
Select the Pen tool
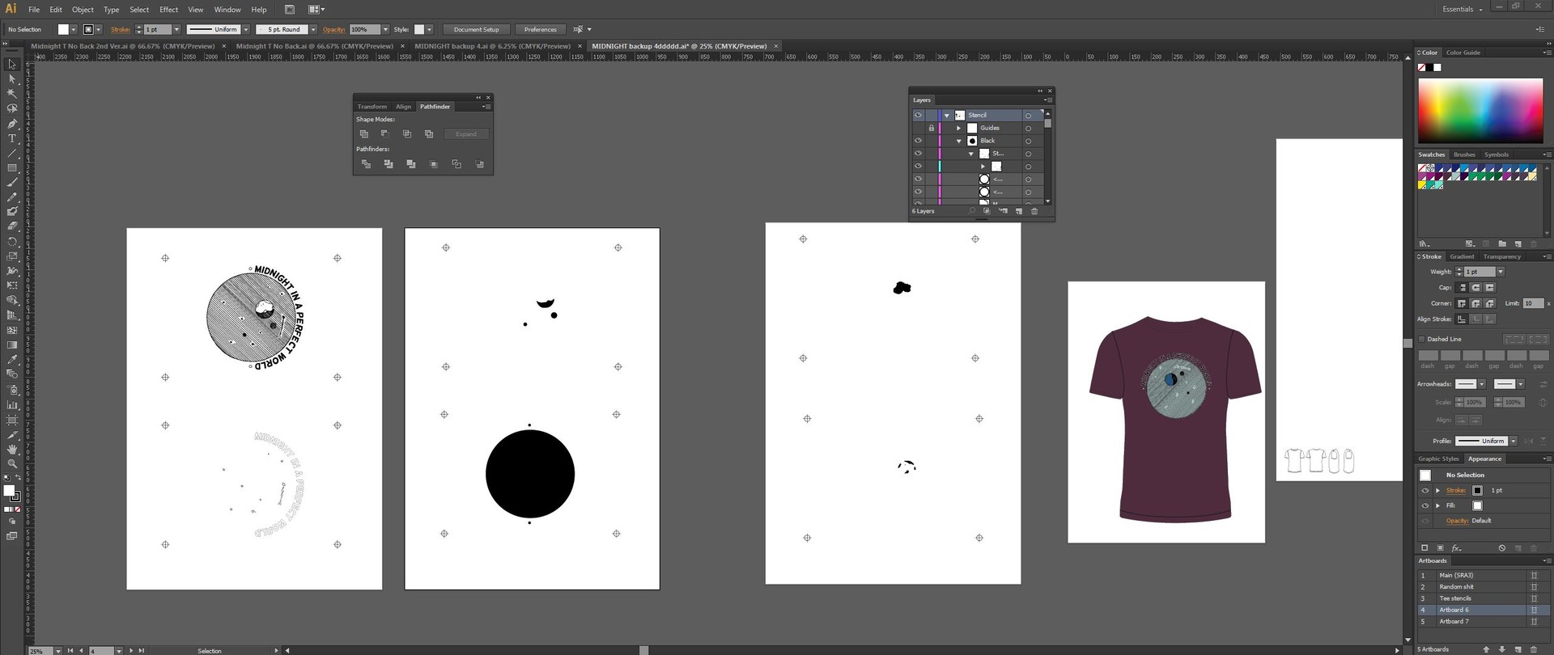12,124
